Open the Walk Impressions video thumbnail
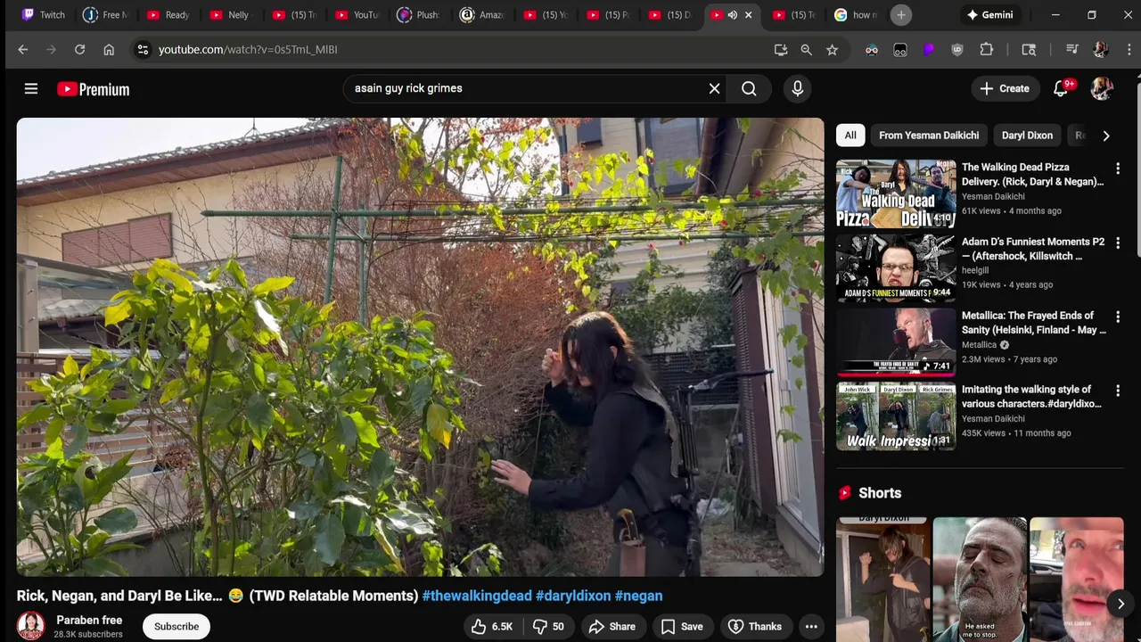Screen dimensions: 1141x642 tap(896, 416)
